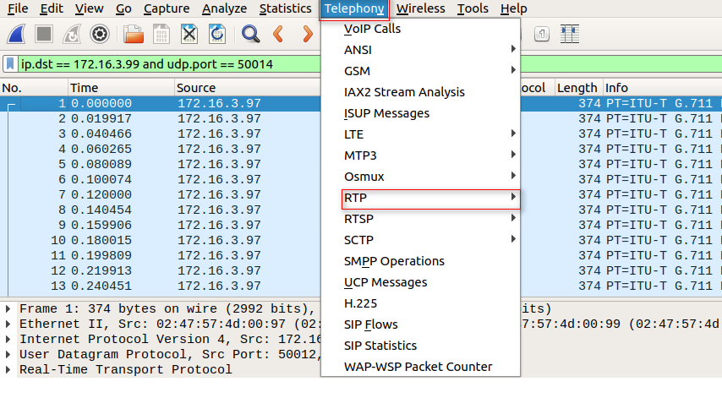
Task: Save the capture file icon
Action: pyautogui.click(x=161, y=34)
